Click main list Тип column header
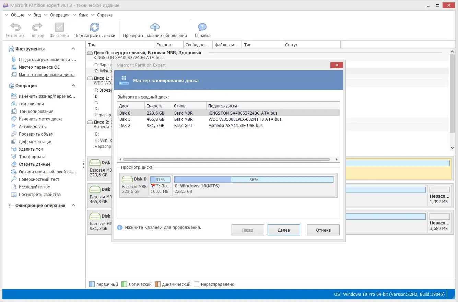This screenshot has height=302, width=458. pos(262,45)
